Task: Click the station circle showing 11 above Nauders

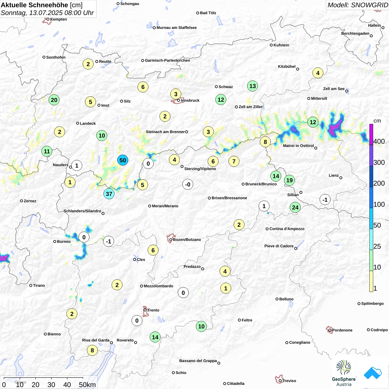Action: coord(47,151)
